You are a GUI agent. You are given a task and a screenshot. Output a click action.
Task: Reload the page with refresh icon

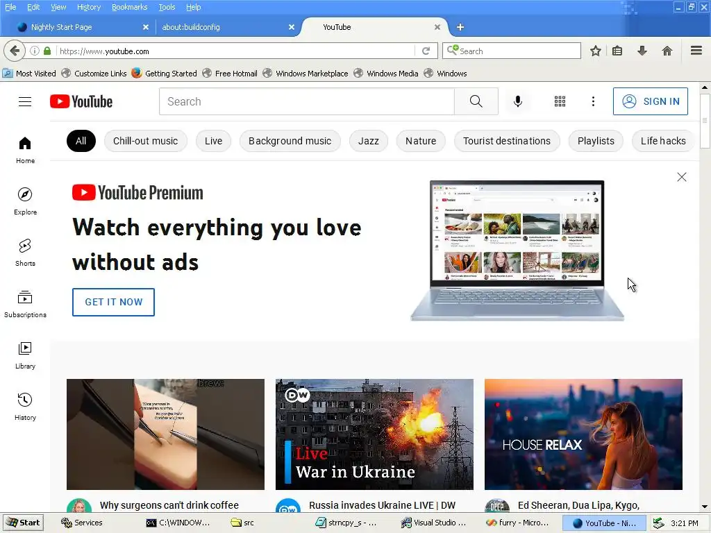426,51
